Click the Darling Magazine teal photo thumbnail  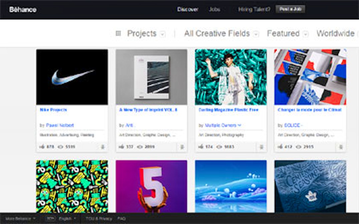pyautogui.click(x=231, y=77)
